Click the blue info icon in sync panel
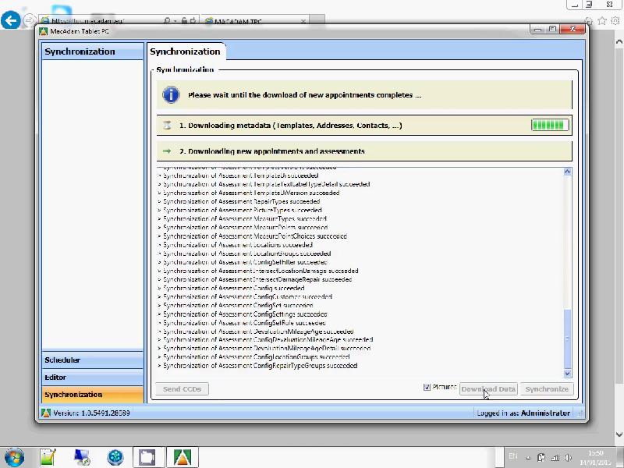This screenshot has width=624, height=468. click(x=171, y=94)
